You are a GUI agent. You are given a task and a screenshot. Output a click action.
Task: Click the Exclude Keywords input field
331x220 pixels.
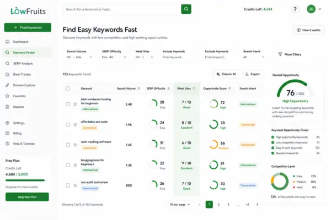click(220, 57)
